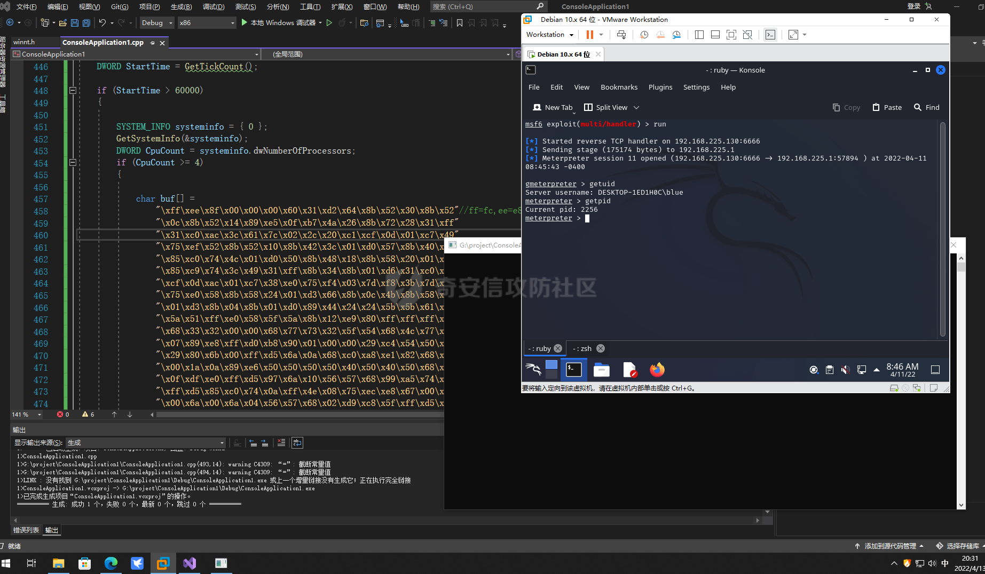Screen dimensions: 985x574
Task: Suspend the VM with the pause icon
Action: click(590, 35)
